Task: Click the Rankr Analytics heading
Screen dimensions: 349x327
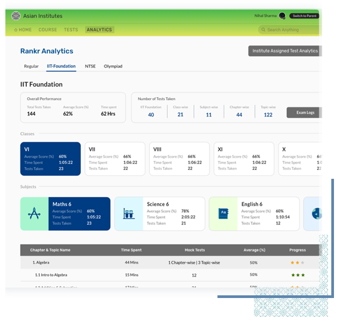Action: tap(47, 51)
